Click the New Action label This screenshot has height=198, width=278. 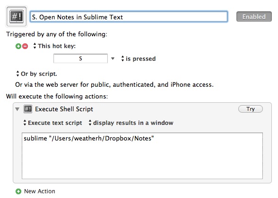click(x=40, y=191)
